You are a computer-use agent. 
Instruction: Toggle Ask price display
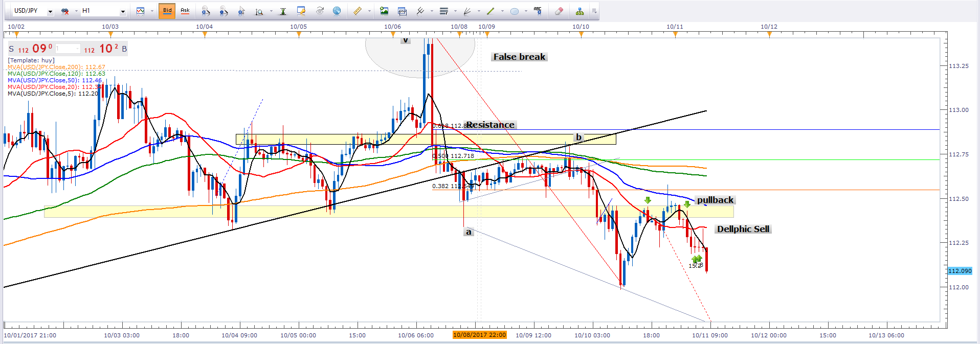click(185, 11)
